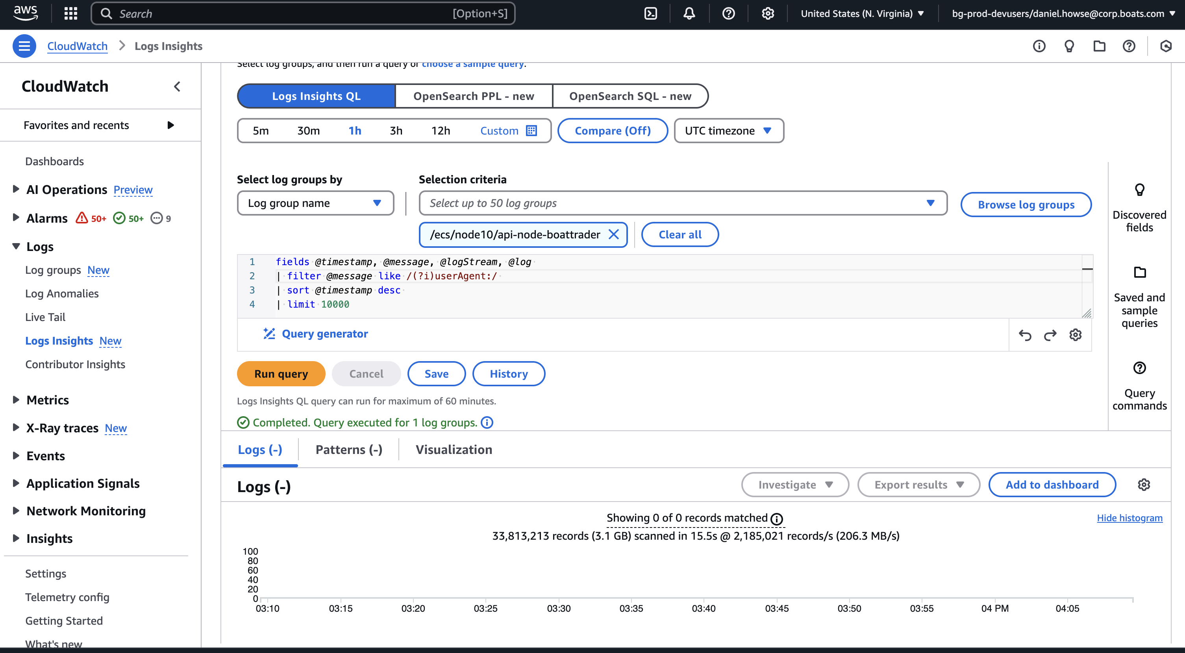Click the AWS search field
The width and height of the screenshot is (1185, 653).
(x=303, y=13)
